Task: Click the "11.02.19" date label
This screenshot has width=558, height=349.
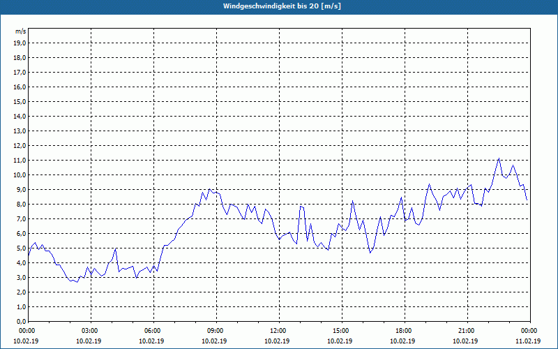Action: [x=528, y=341]
